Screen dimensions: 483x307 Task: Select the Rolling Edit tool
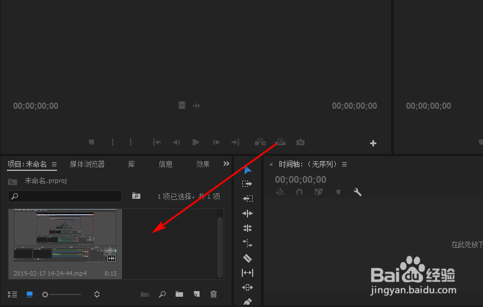coord(247,228)
